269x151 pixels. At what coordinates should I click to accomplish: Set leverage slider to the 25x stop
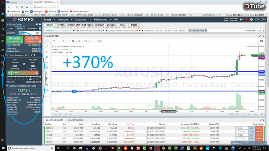coord(30,77)
